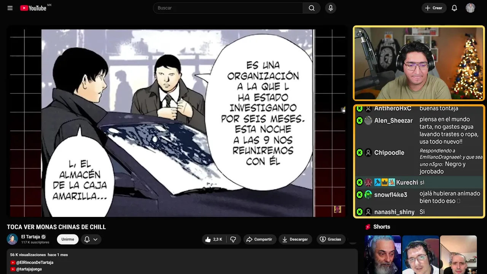The width and height of the screenshot is (487, 274).
Task: Click the Unirme button
Action: pyautogui.click(x=68, y=239)
